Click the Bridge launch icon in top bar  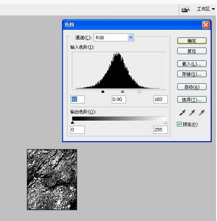[185, 9]
